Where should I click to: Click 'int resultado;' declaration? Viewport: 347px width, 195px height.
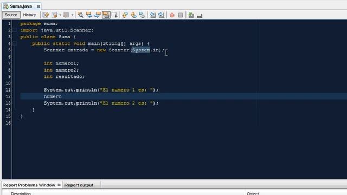click(64, 77)
